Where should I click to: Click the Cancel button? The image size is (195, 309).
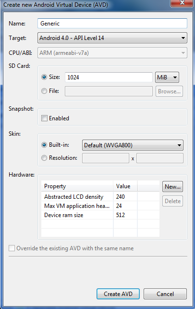pos(165,294)
